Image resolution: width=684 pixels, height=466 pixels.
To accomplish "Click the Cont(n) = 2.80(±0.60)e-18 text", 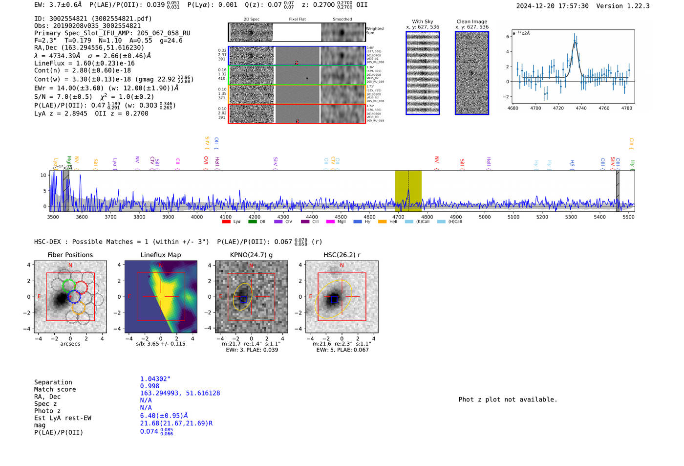I will 83,70.
